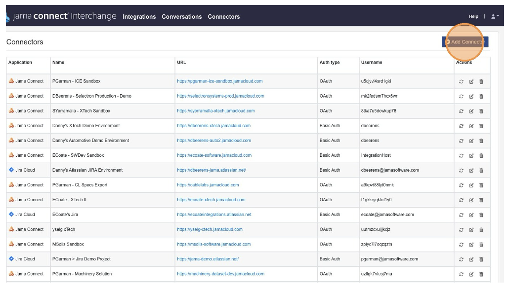
Task: Open machinery-dataset-dev.jamacloud.com link
Action: pos(220,274)
